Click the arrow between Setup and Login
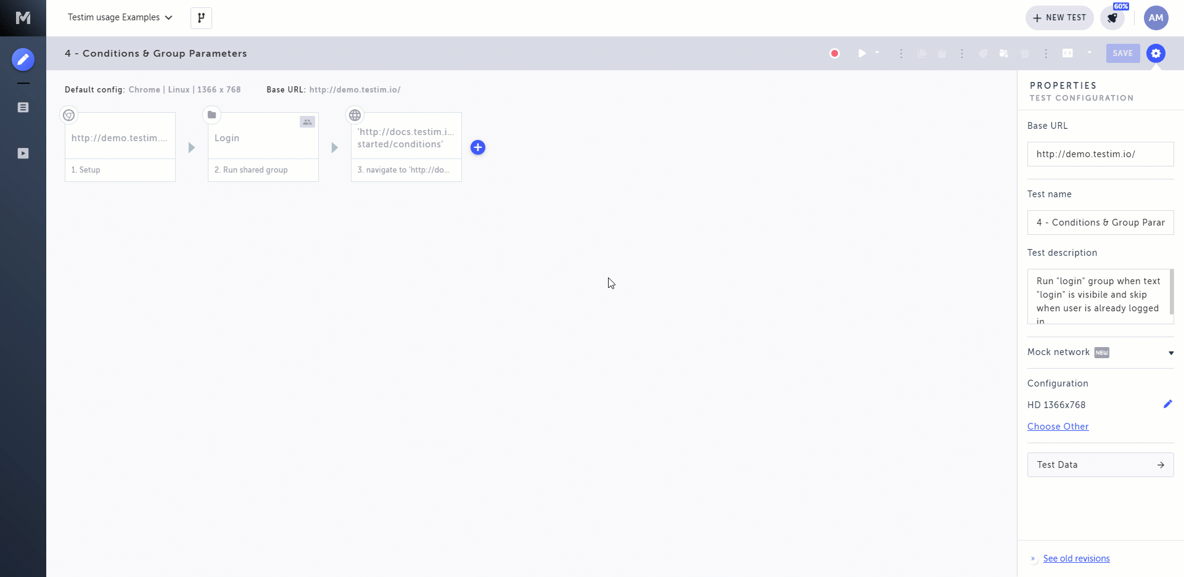The height and width of the screenshot is (577, 1184). (192, 148)
